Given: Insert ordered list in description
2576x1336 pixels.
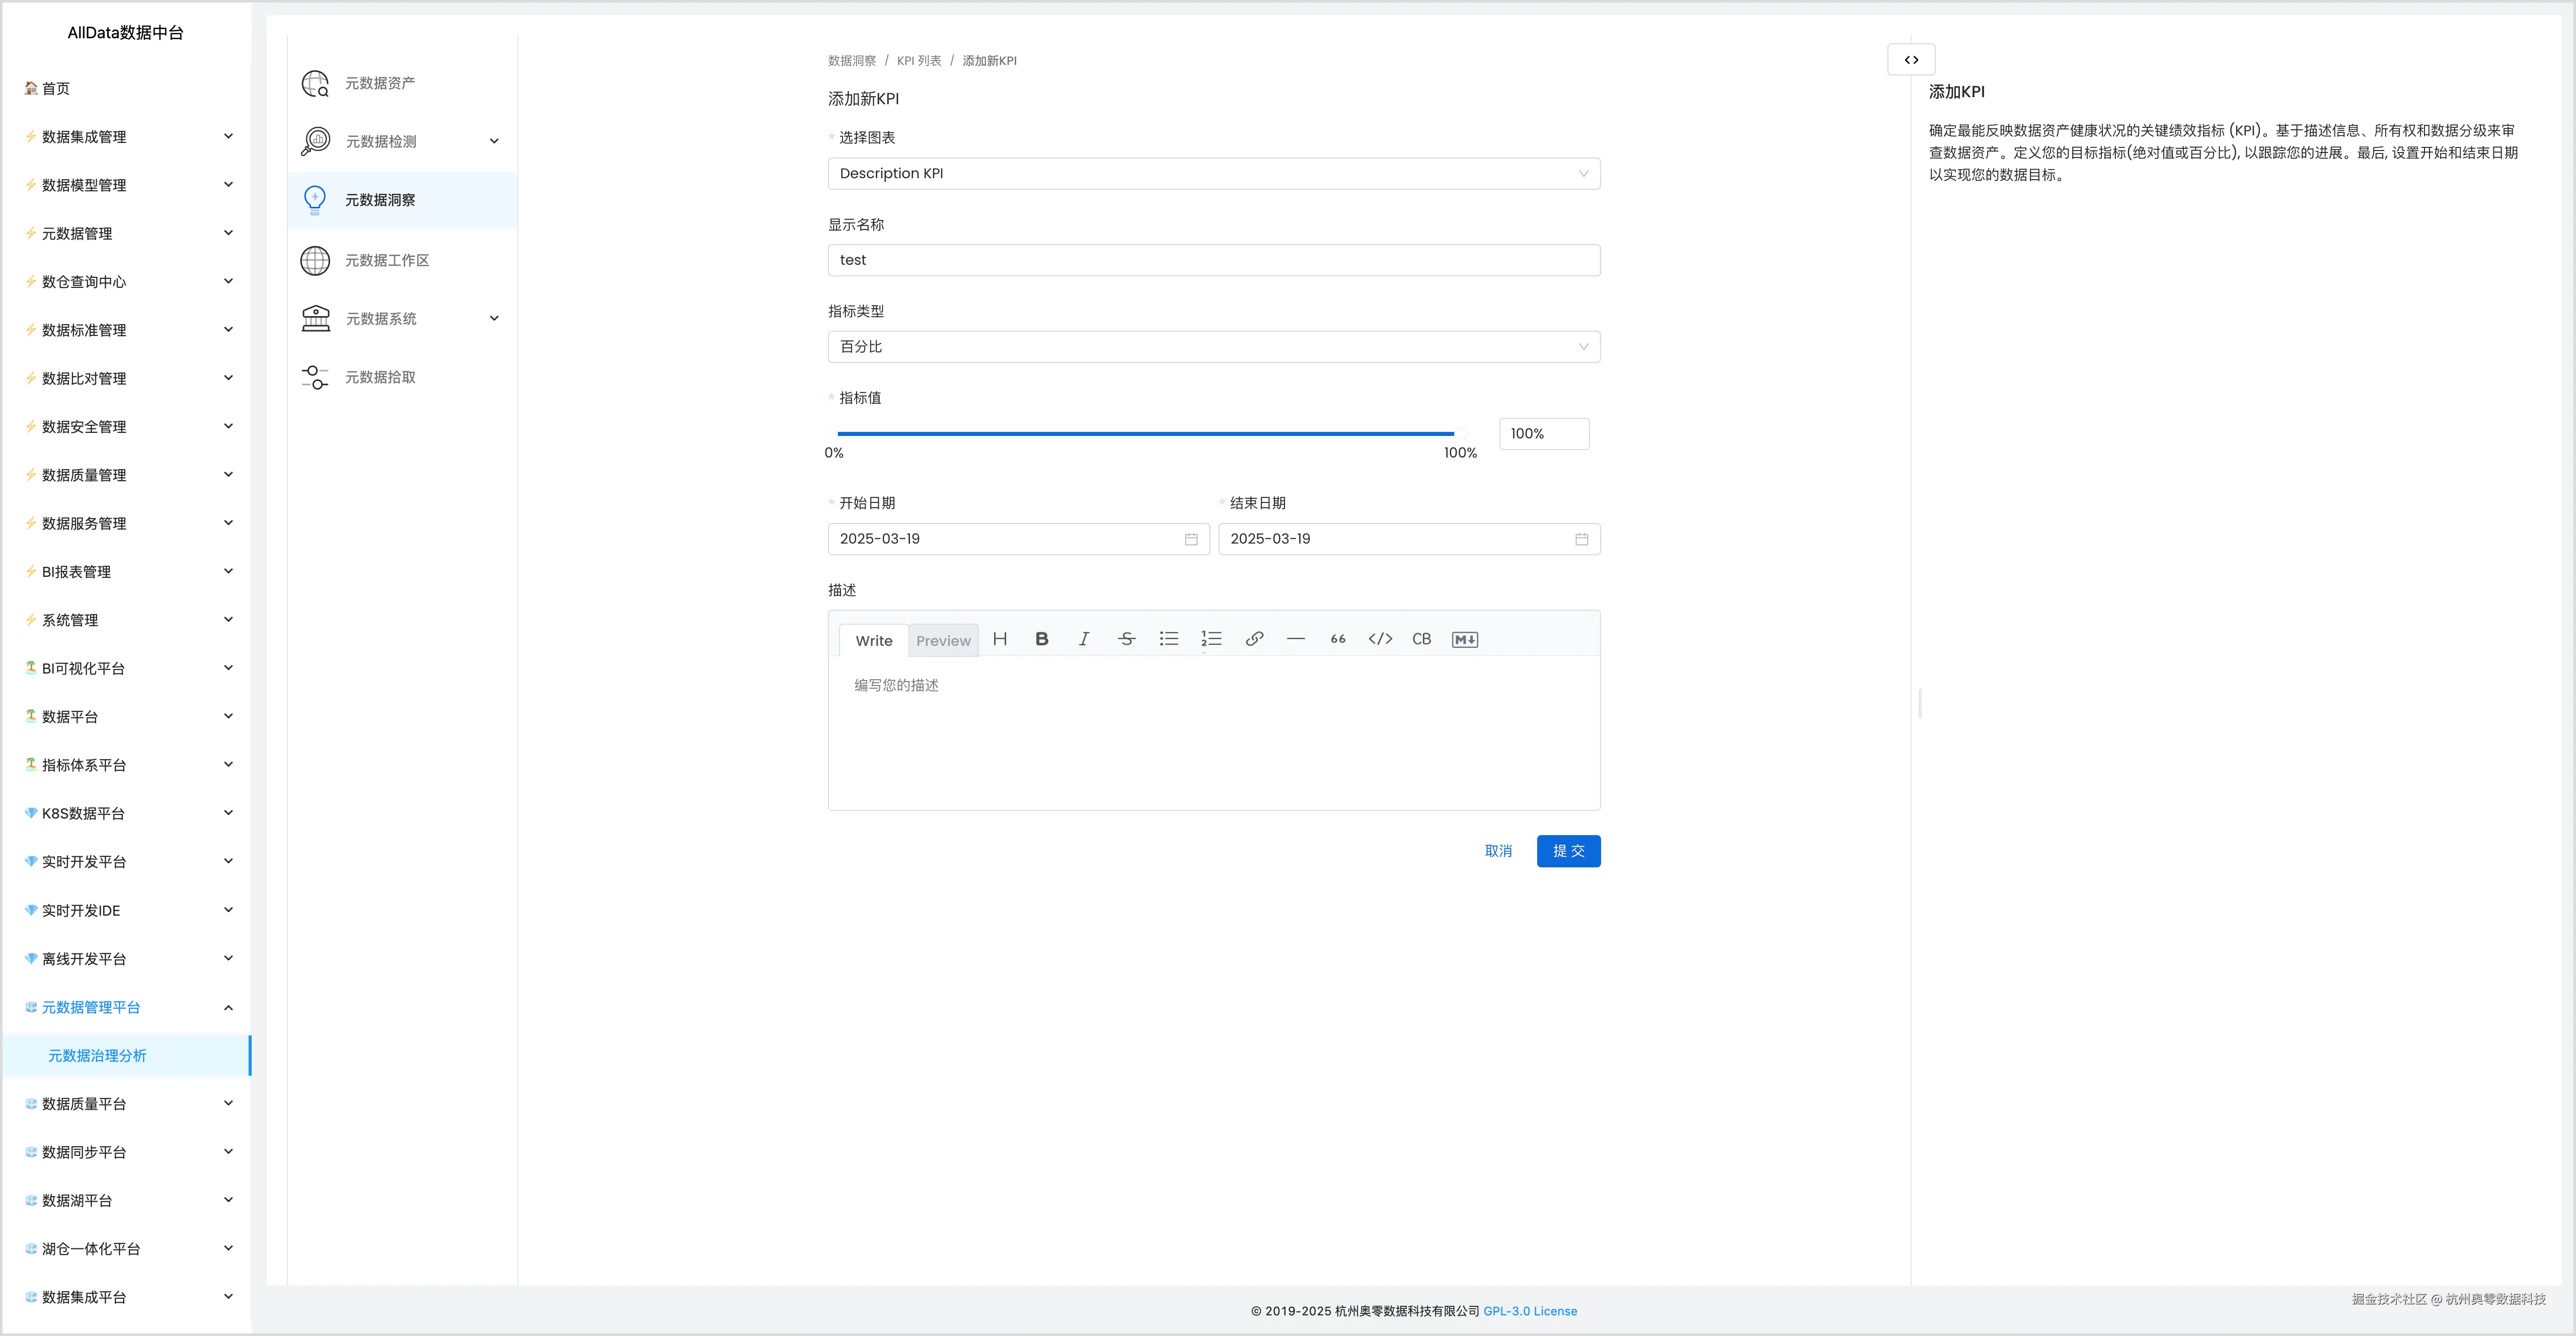Looking at the screenshot, I should pyautogui.click(x=1211, y=639).
